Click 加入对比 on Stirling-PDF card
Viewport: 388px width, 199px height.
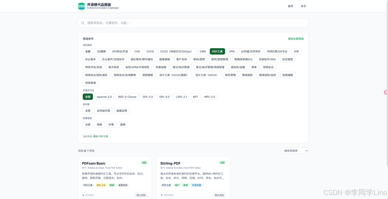[x=219, y=195]
